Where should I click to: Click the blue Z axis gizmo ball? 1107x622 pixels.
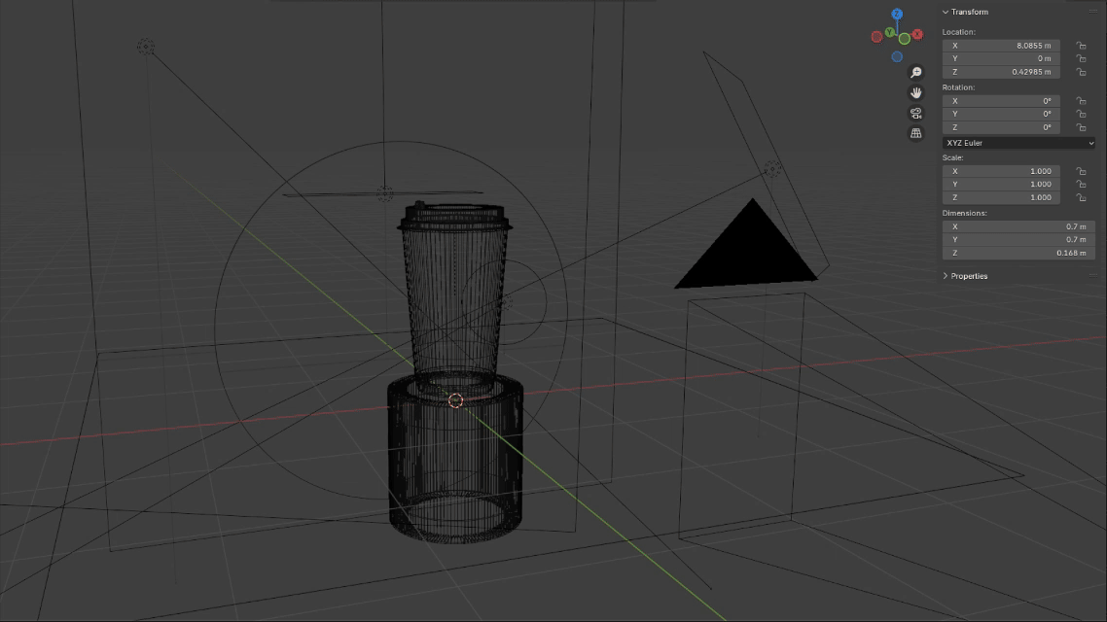coord(897,15)
